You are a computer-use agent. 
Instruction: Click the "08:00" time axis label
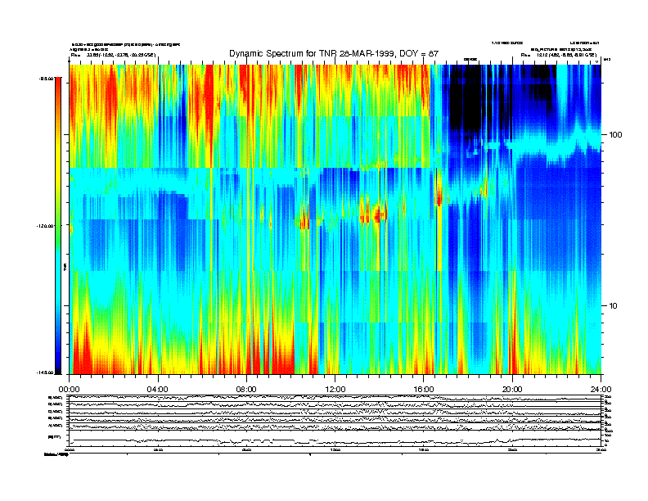[x=246, y=390]
